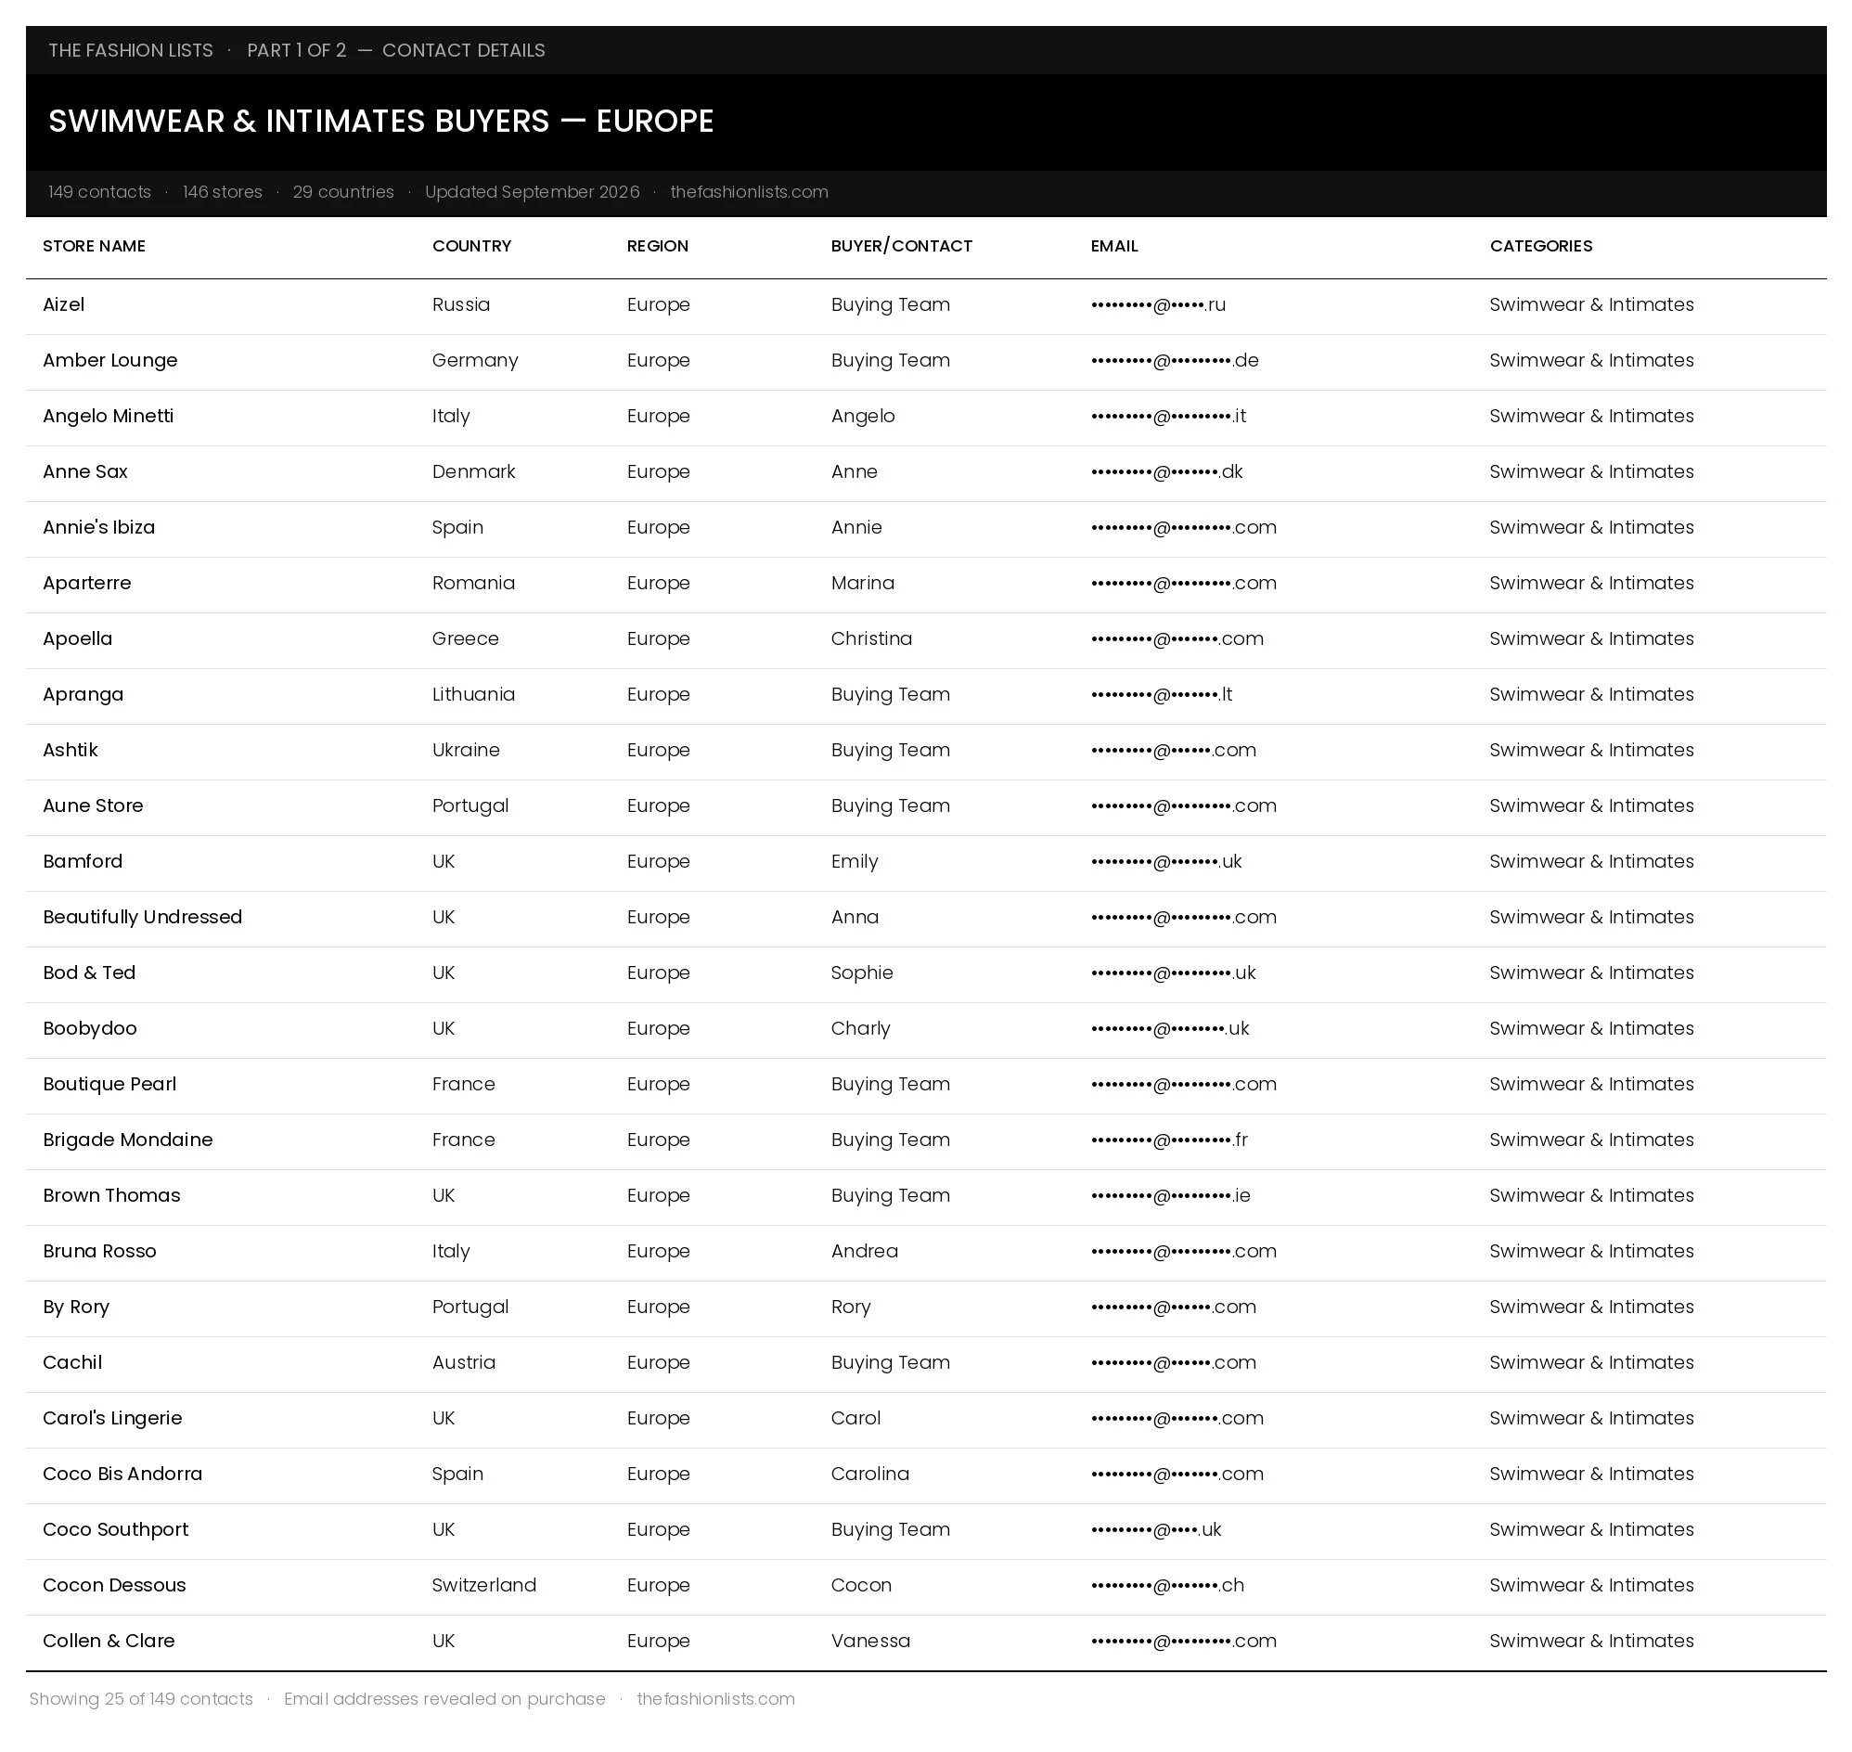
Task: Click 'Updated September 2026' text
Action: click(x=533, y=192)
